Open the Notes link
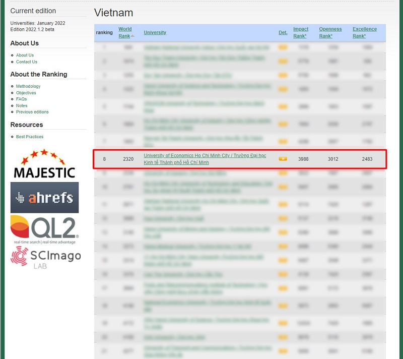 point(22,106)
